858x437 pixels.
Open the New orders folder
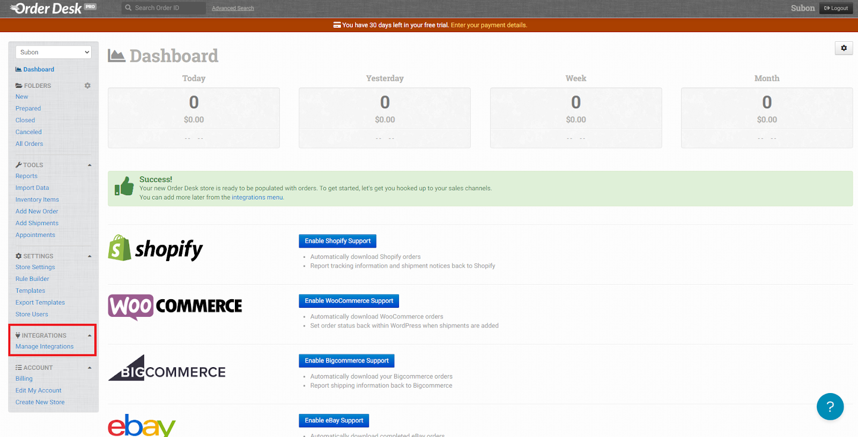[22, 97]
